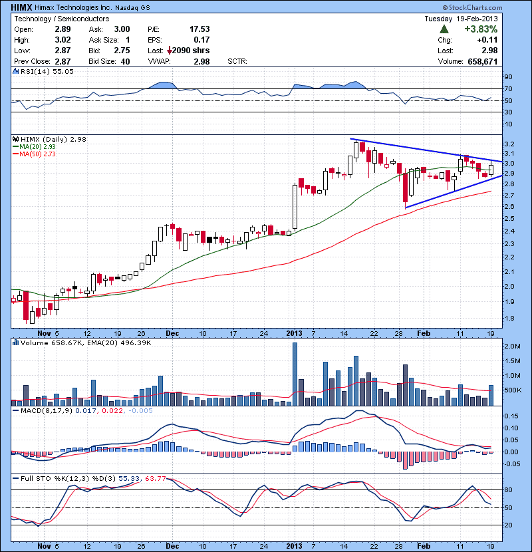Screen dimensions: 532x552
Task: Click the Bid value 2.75
Action: [122, 51]
